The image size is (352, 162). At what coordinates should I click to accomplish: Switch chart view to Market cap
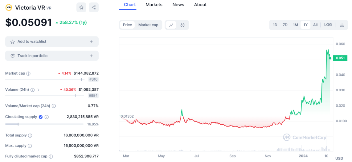tap(148, 25)
